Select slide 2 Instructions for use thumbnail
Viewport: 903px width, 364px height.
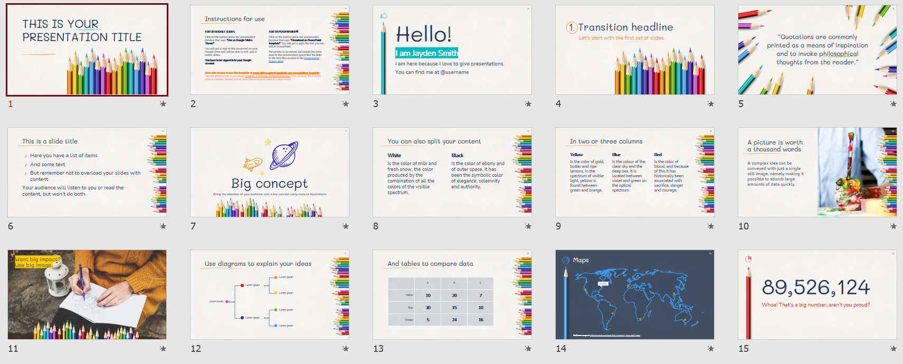[x=270, y=50]
